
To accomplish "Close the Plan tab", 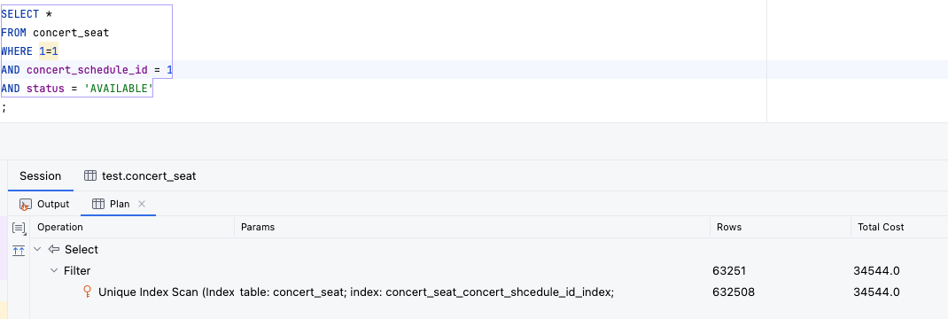I will pyautogui.click(x=142, y=204).
